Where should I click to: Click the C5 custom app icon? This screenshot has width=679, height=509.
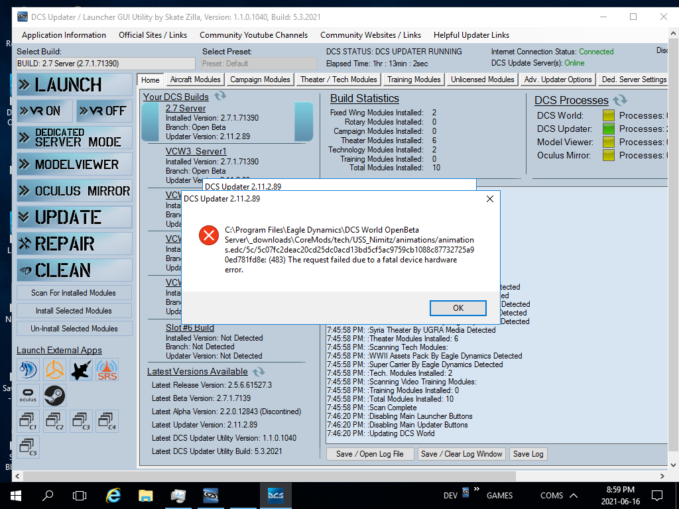pos(28,447)
